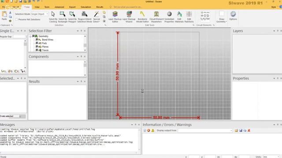Open the Draw Geometry dropdown

click(222, 17)
